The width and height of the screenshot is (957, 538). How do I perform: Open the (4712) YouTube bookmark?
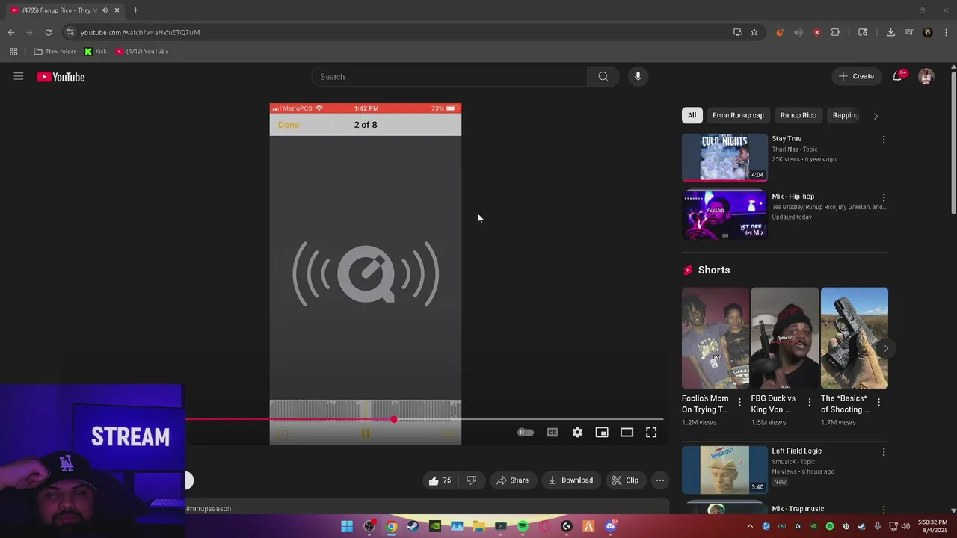142,52
